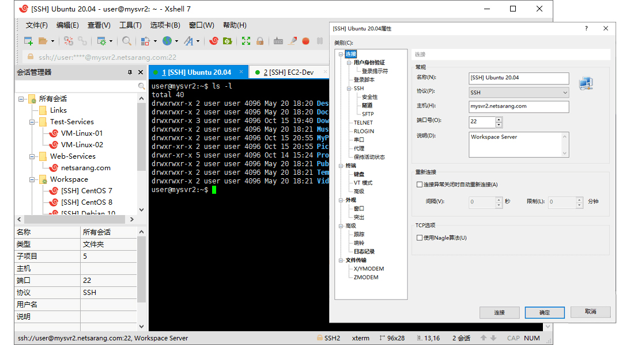Create a new session from the toolbar
Image resolution: width=634 pixels, height=345 pixels.
click(x=27, y=41)
